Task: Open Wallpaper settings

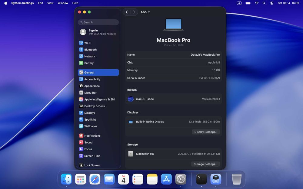Action: [98, 126]
